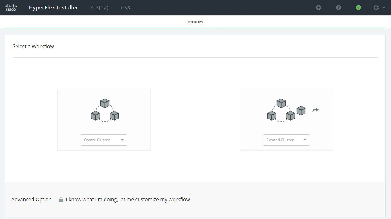Open the settings gear icon
391x219 pixels.
pos(376,7)
